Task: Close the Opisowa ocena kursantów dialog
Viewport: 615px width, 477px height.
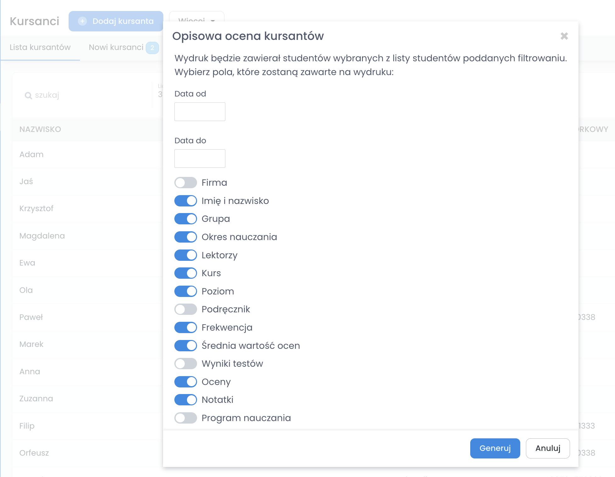Action: [x=564, y=36]
